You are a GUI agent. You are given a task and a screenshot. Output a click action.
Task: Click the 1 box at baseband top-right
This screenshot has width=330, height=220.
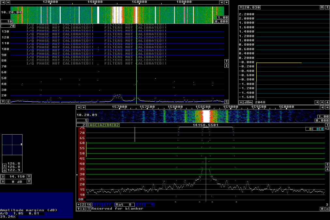pyautogui.click(x=327, y=125)
